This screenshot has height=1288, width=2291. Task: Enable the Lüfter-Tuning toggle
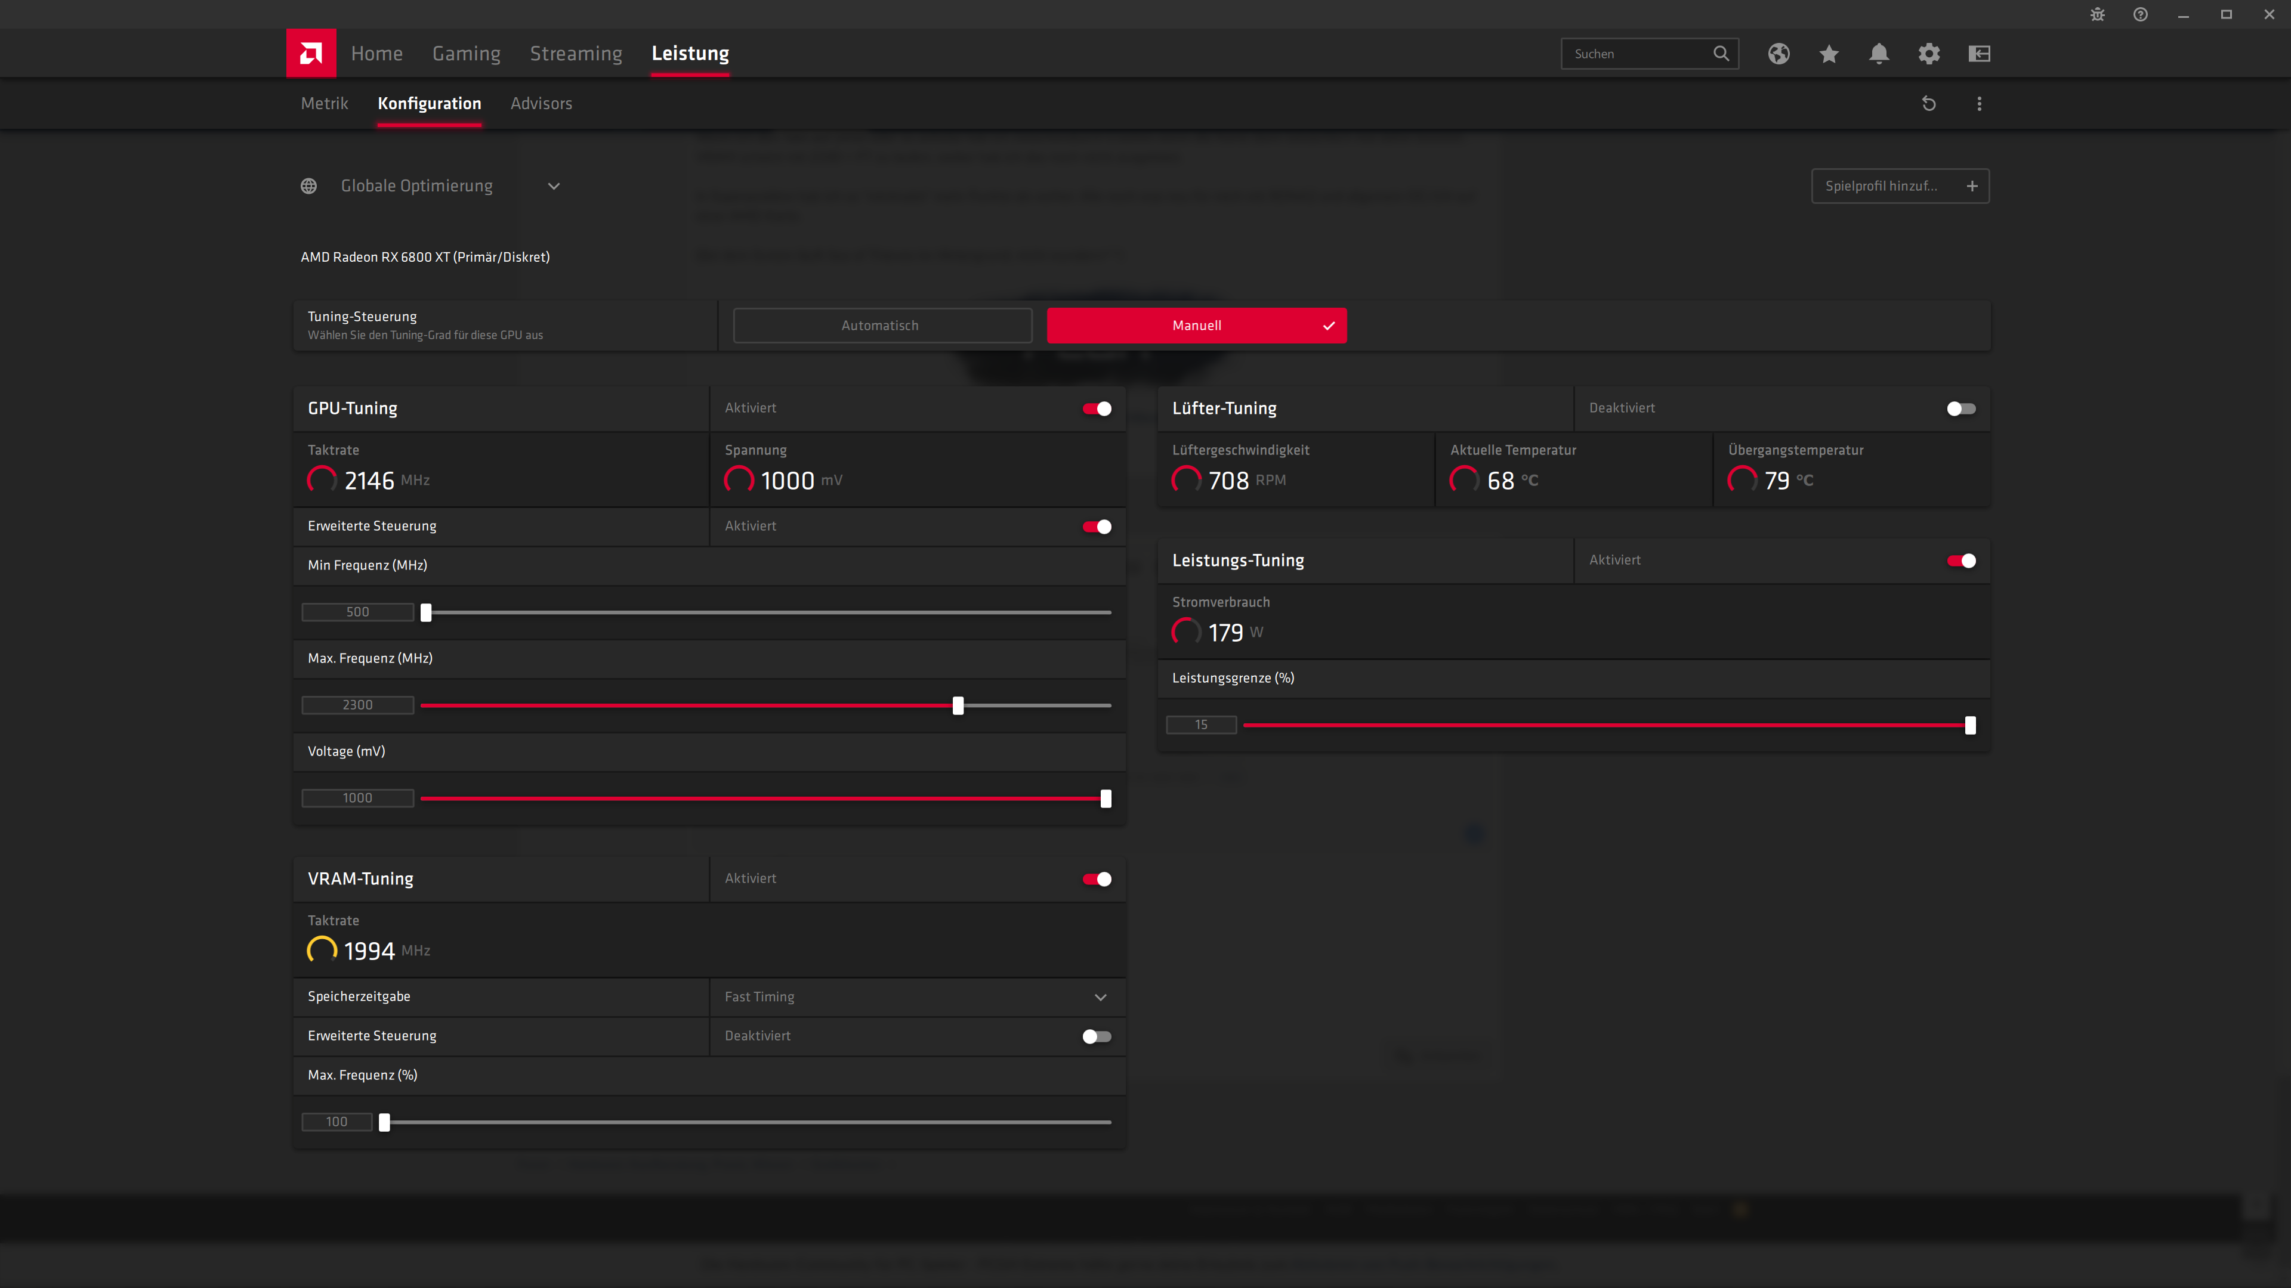coord(1960,409)
